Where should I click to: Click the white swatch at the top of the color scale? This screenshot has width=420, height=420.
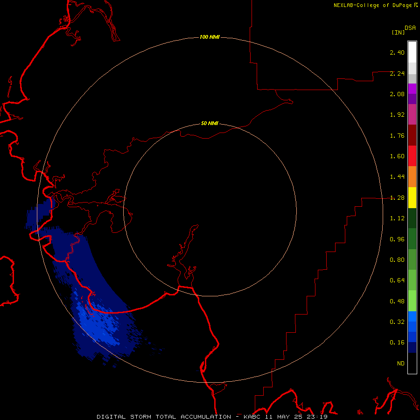pos(412,52)
